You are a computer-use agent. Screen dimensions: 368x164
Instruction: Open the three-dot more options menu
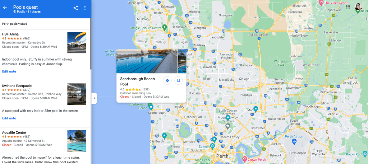[x=85, y=8]
